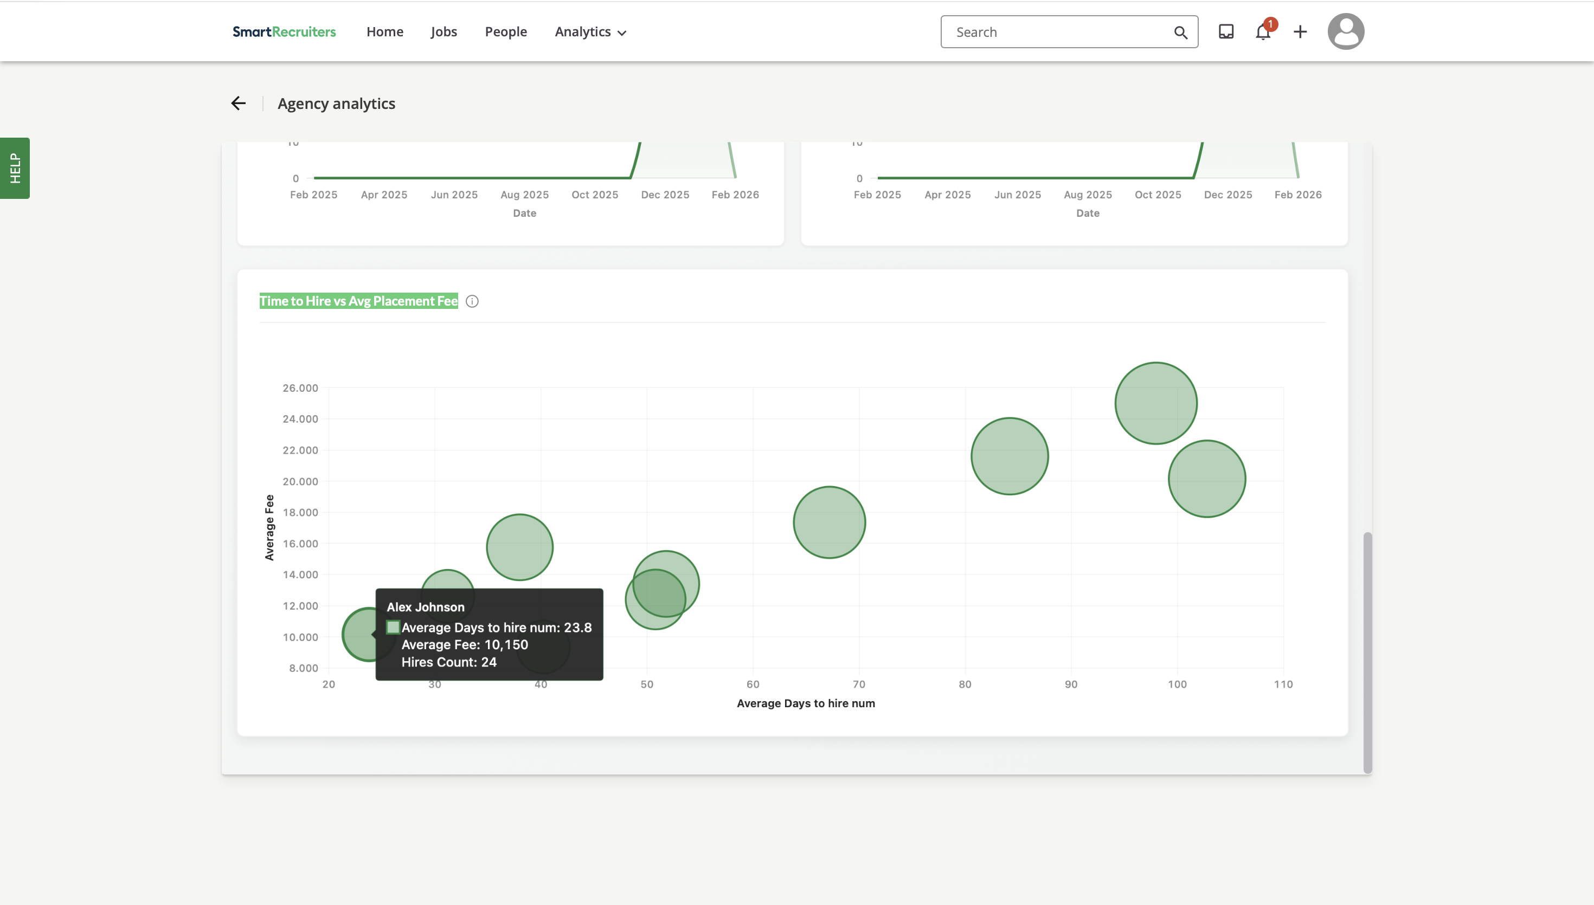Open the green HELP side tab
1594x905 pixels.
point(15,168)
